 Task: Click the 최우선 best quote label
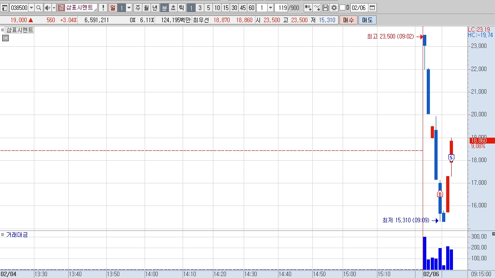(201, 20)
